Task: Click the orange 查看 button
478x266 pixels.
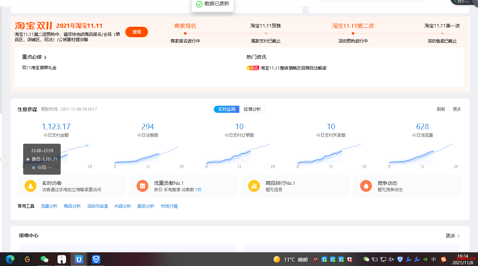Action: click(137, 32)
